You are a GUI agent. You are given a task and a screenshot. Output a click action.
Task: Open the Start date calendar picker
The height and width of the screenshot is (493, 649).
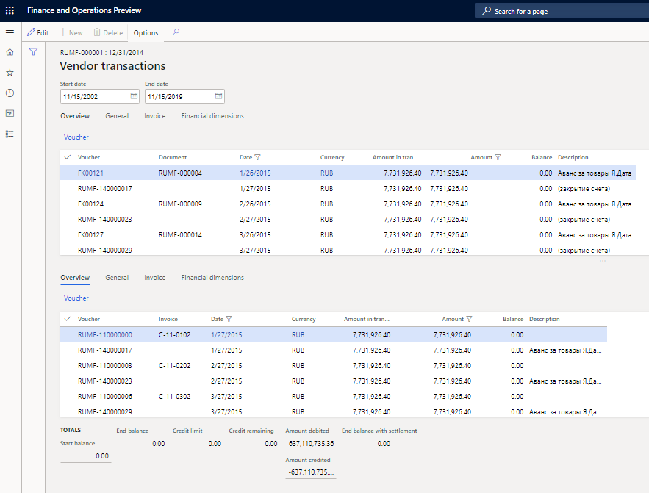pyautogui.click(x=133, y=96)
